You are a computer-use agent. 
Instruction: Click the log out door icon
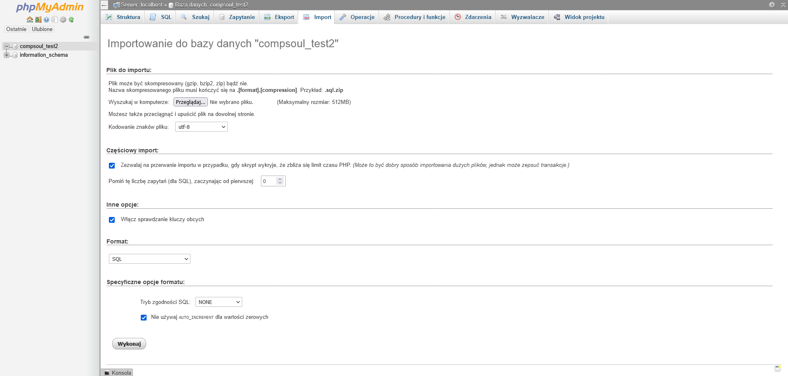pos(38,19)
